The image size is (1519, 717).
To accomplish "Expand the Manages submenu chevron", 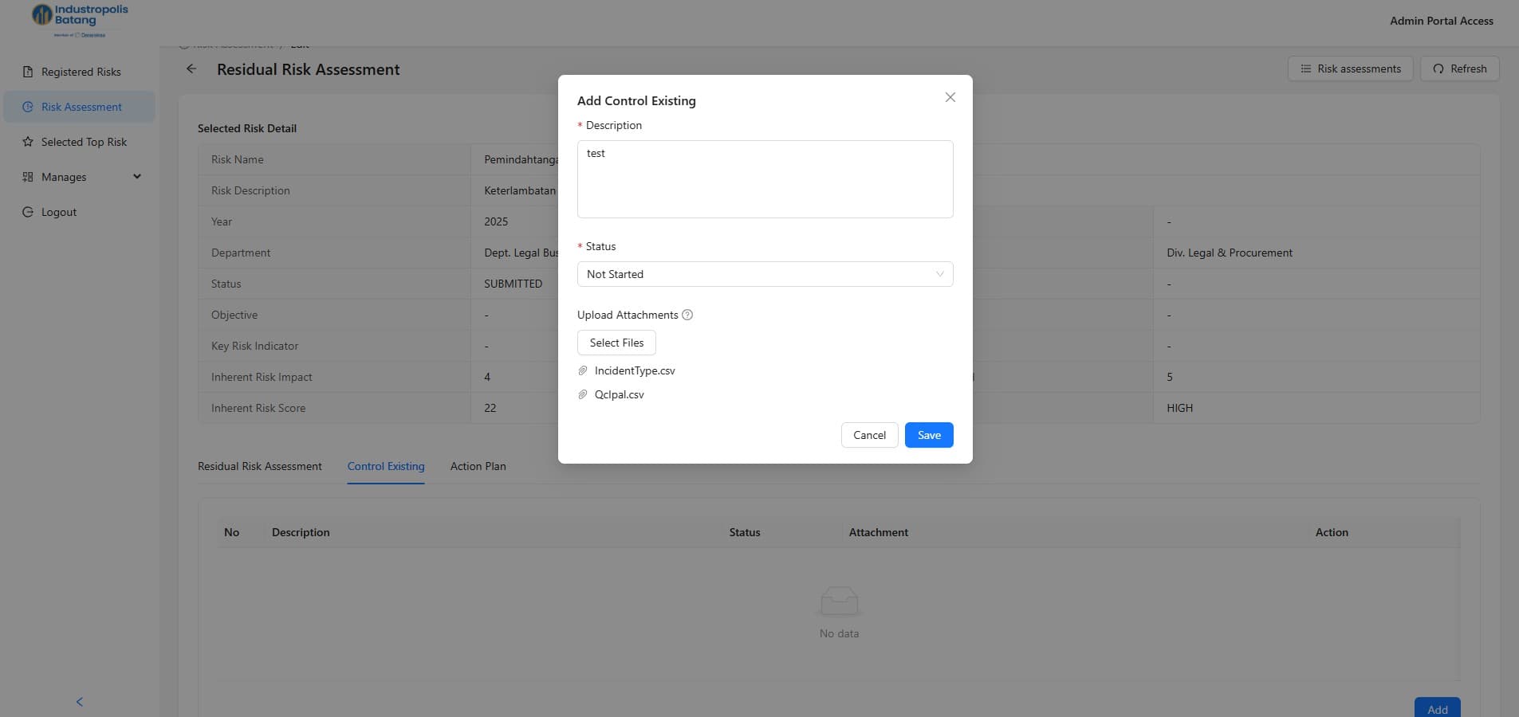I will (137, 177).
